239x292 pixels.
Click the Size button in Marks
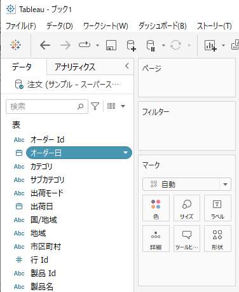tap(187, 208)
